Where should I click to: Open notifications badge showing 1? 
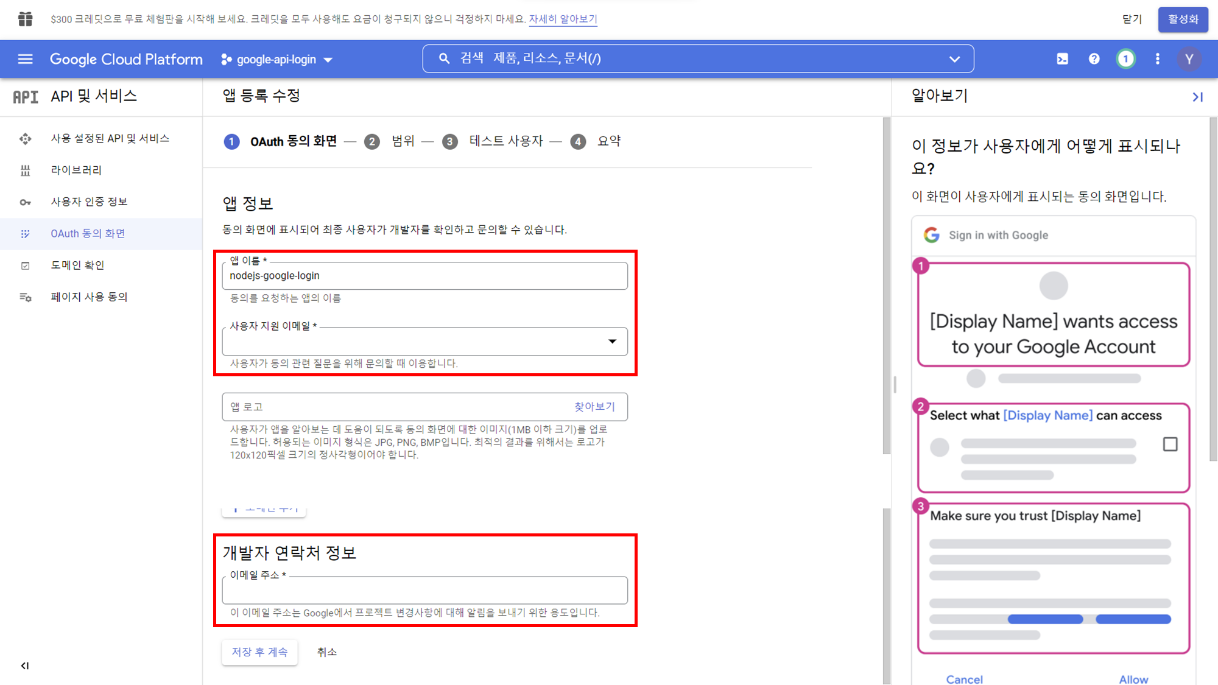(x=1125, y=59)
